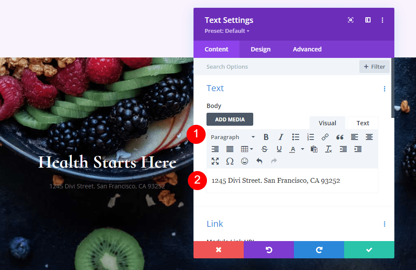Apply italic formatting
This screenshot has width=416, height=270.
point(281,137)
